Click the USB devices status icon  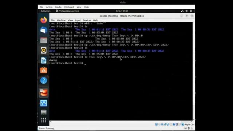168,124
